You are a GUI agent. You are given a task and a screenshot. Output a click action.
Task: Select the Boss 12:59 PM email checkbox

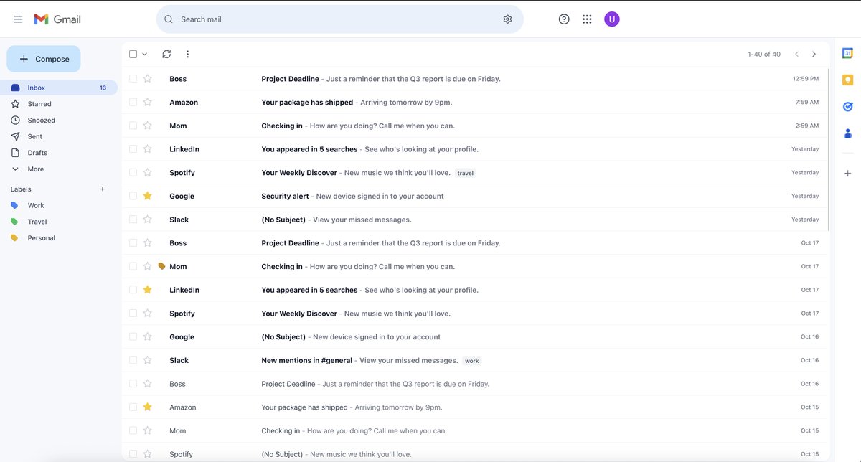pyautogui.click(x=133, y=79)
